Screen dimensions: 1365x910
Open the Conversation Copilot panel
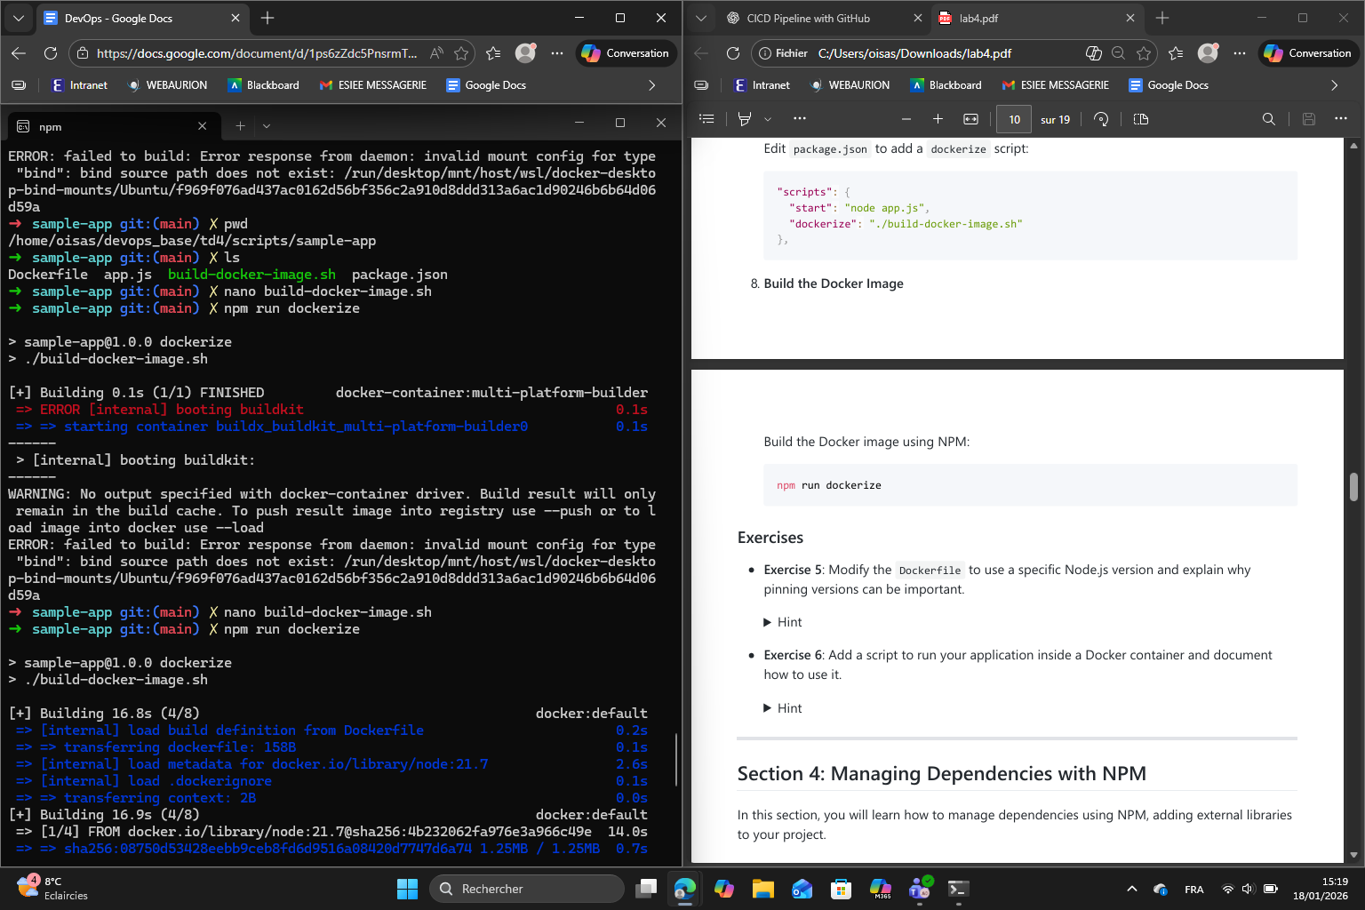tap(1308, 52)
